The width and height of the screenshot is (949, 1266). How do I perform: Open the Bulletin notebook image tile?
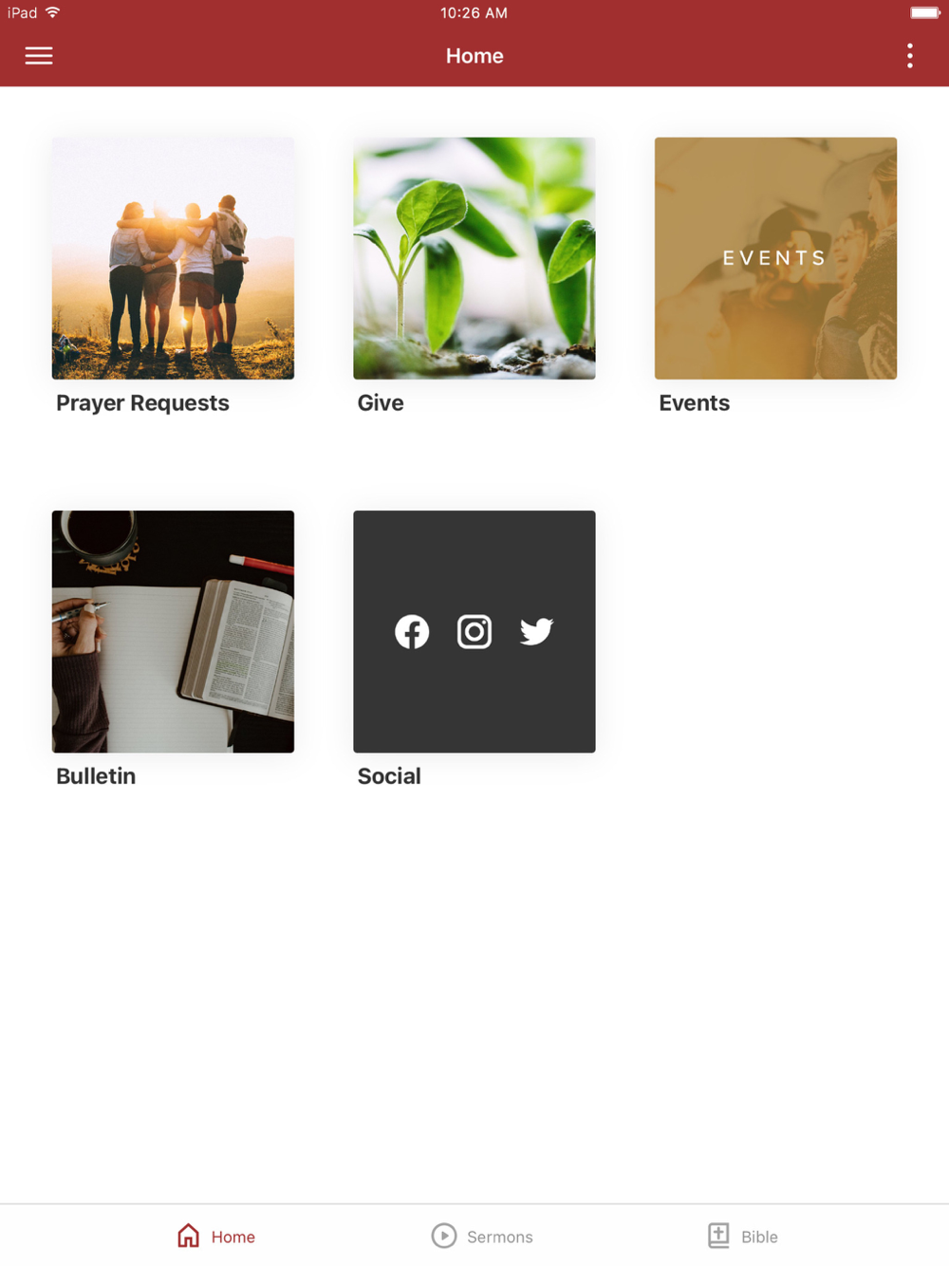point(173,632)
